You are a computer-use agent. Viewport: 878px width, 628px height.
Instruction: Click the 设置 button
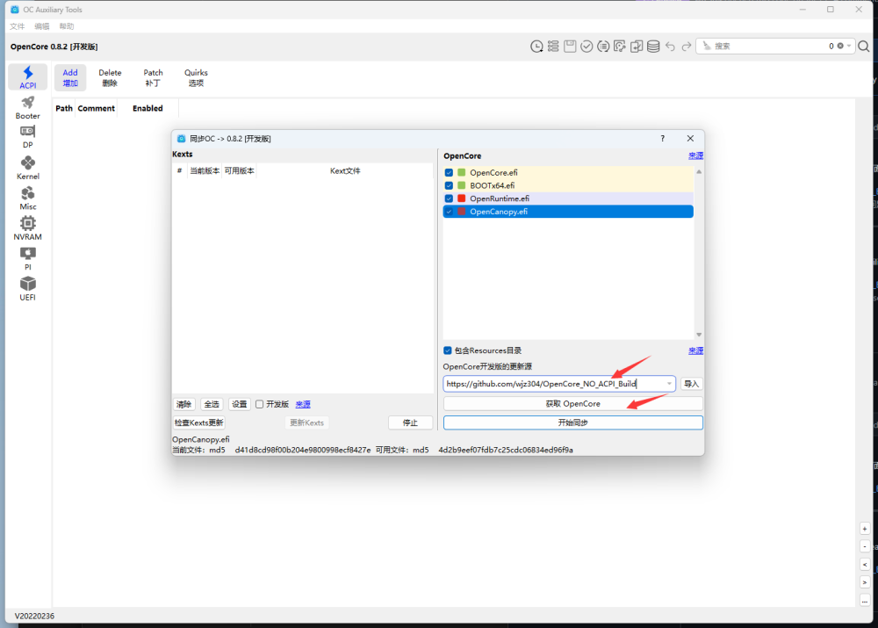pyautogui.click(x=239, y=404)
